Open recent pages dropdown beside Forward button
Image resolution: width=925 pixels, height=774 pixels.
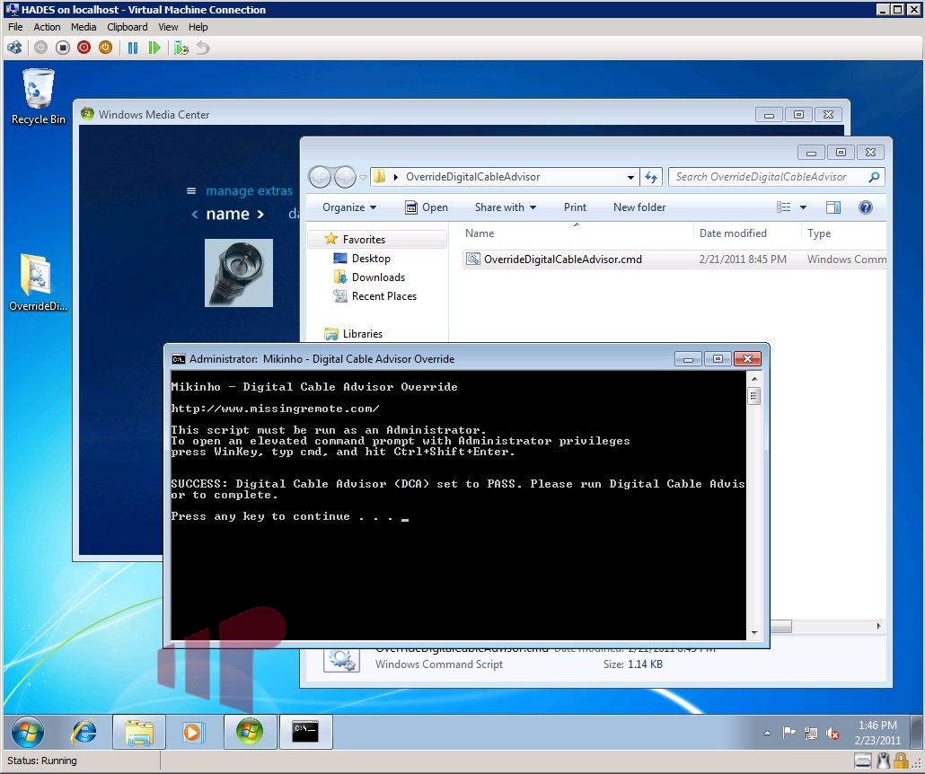364,177
